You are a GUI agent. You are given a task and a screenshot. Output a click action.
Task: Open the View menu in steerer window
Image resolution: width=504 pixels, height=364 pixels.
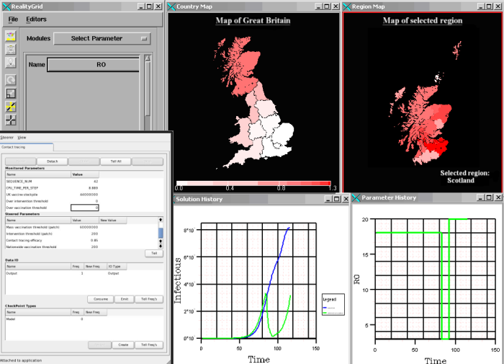pos(22,138)
